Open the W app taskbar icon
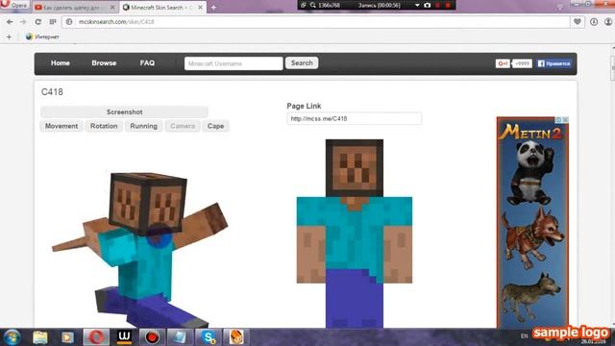615x346 pixels. [124, 337]
